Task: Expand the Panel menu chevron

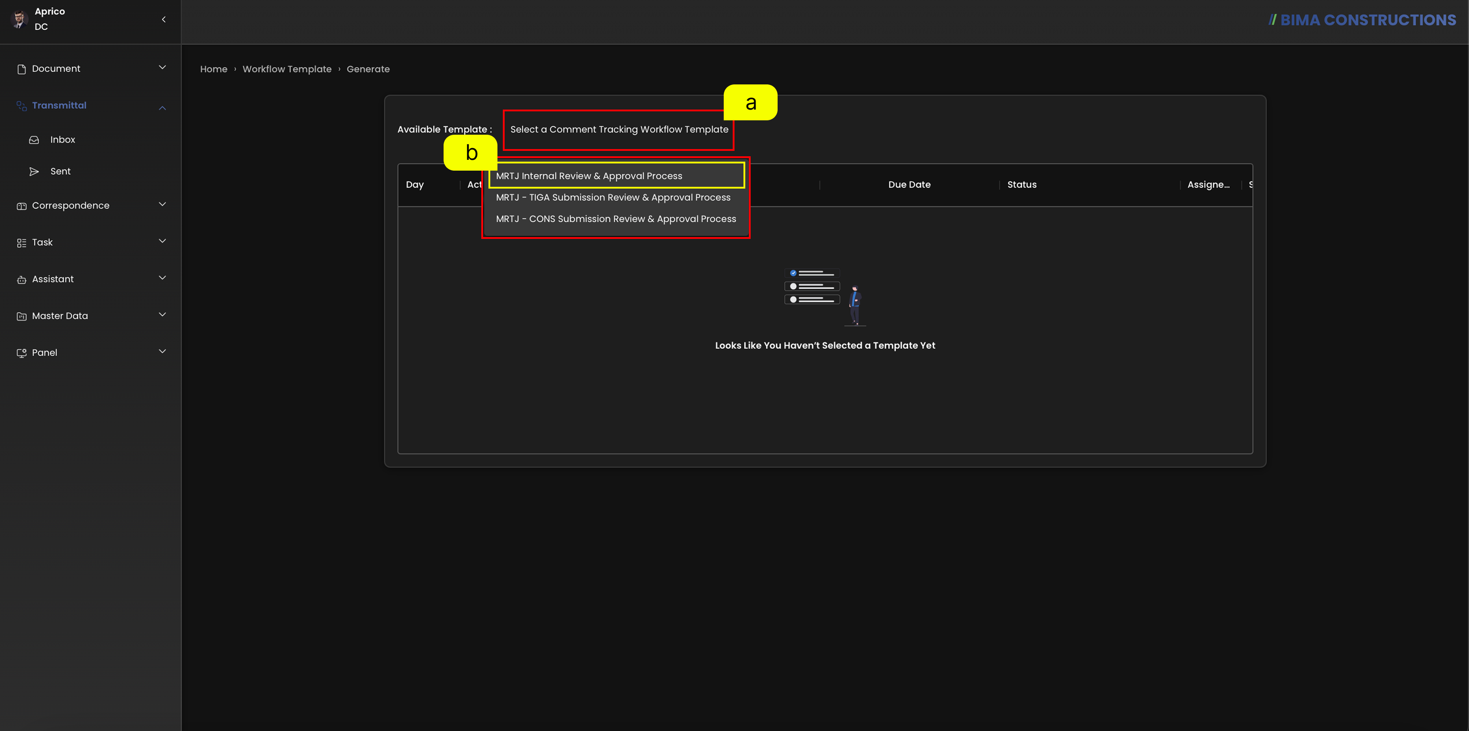Action: click(x=163, y=351)
